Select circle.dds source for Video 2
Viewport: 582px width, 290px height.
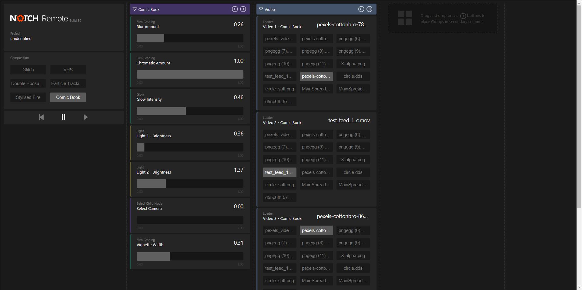pos(353,172)
